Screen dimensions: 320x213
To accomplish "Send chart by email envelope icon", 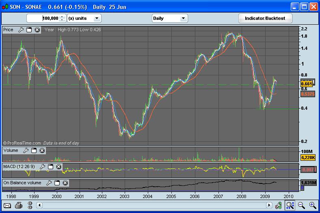I will click(x=7, y=205).
